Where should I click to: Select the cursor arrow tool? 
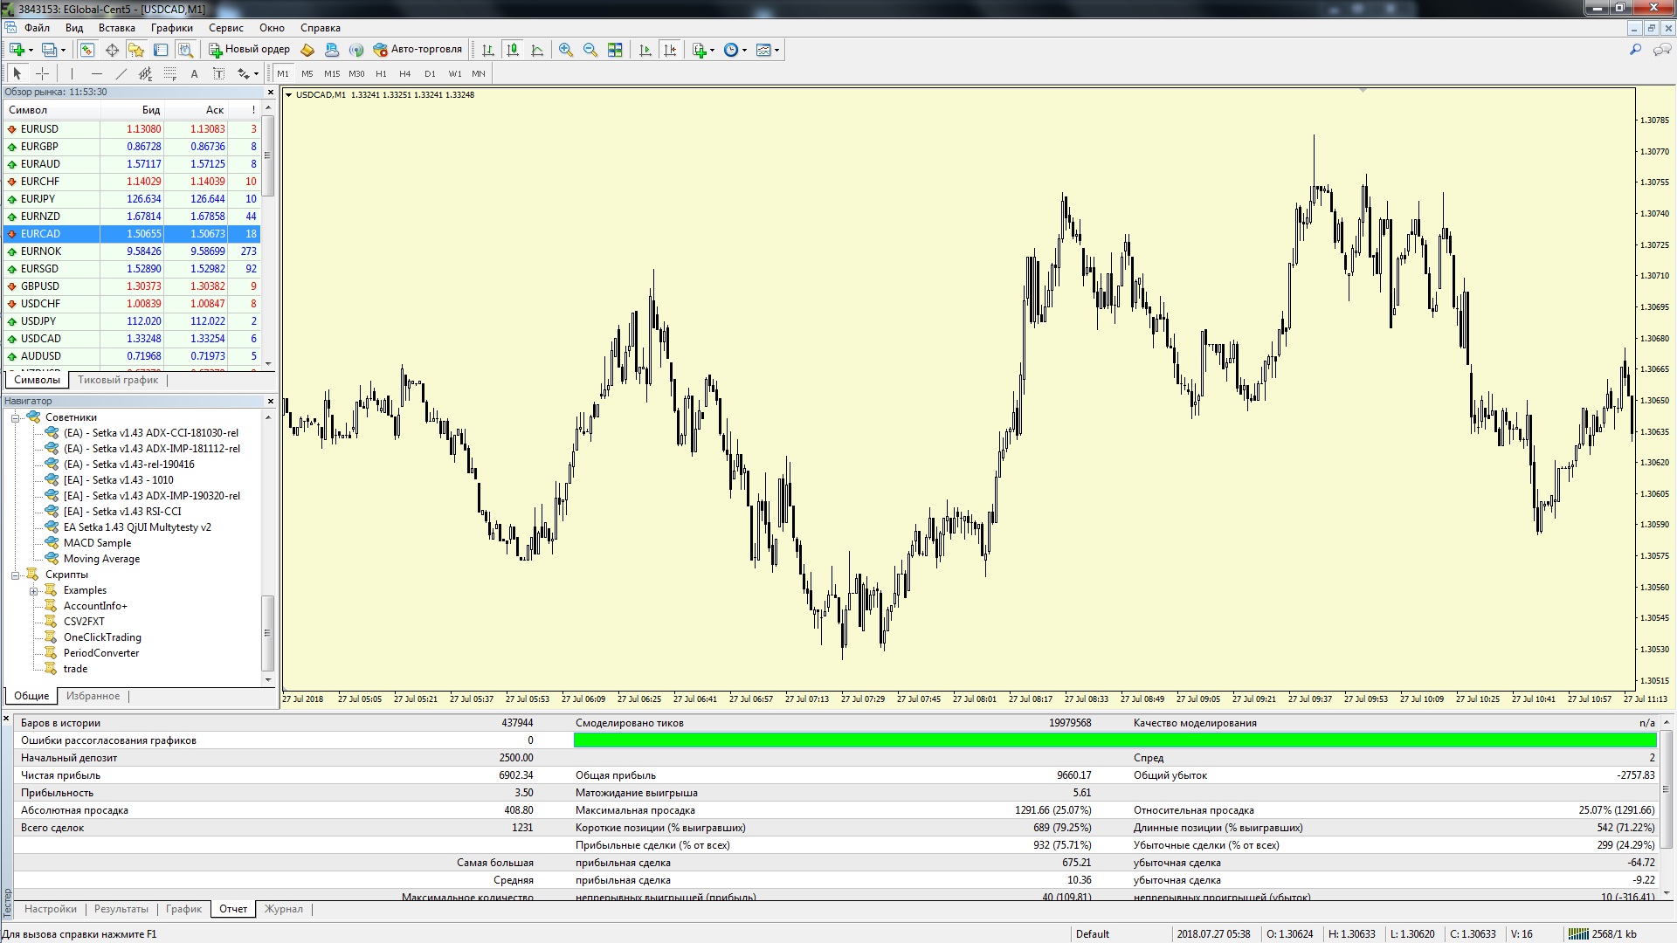click(x=17, y=74)
